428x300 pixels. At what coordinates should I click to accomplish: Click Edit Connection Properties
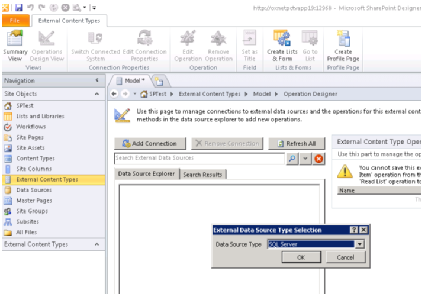[x=144, y=46]
